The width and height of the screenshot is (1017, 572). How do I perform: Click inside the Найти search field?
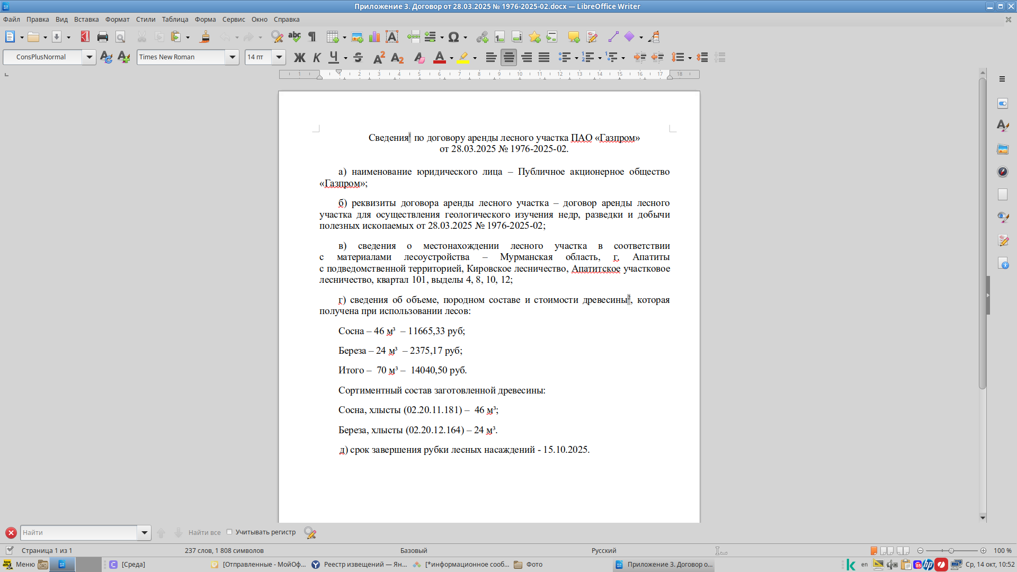point(79,533)
